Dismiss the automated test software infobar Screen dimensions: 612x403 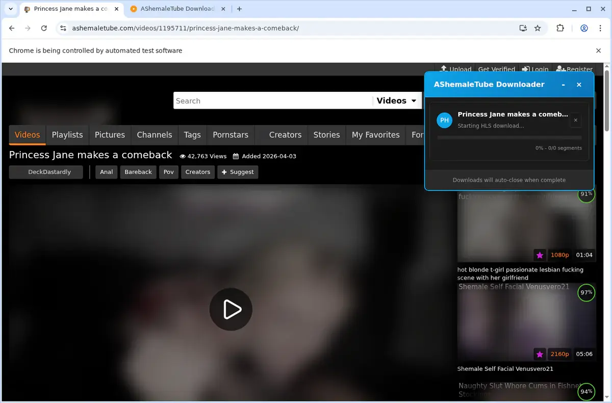598,51
